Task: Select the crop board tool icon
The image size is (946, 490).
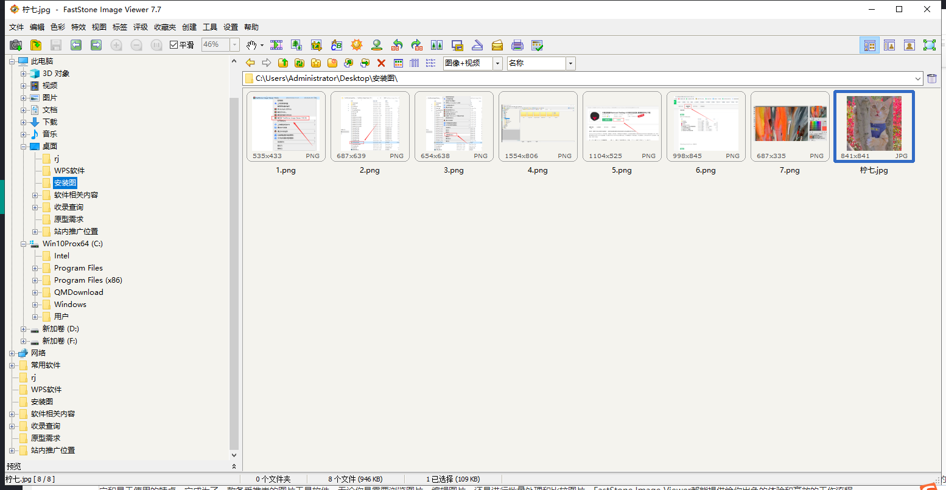Action: (317, 44)
